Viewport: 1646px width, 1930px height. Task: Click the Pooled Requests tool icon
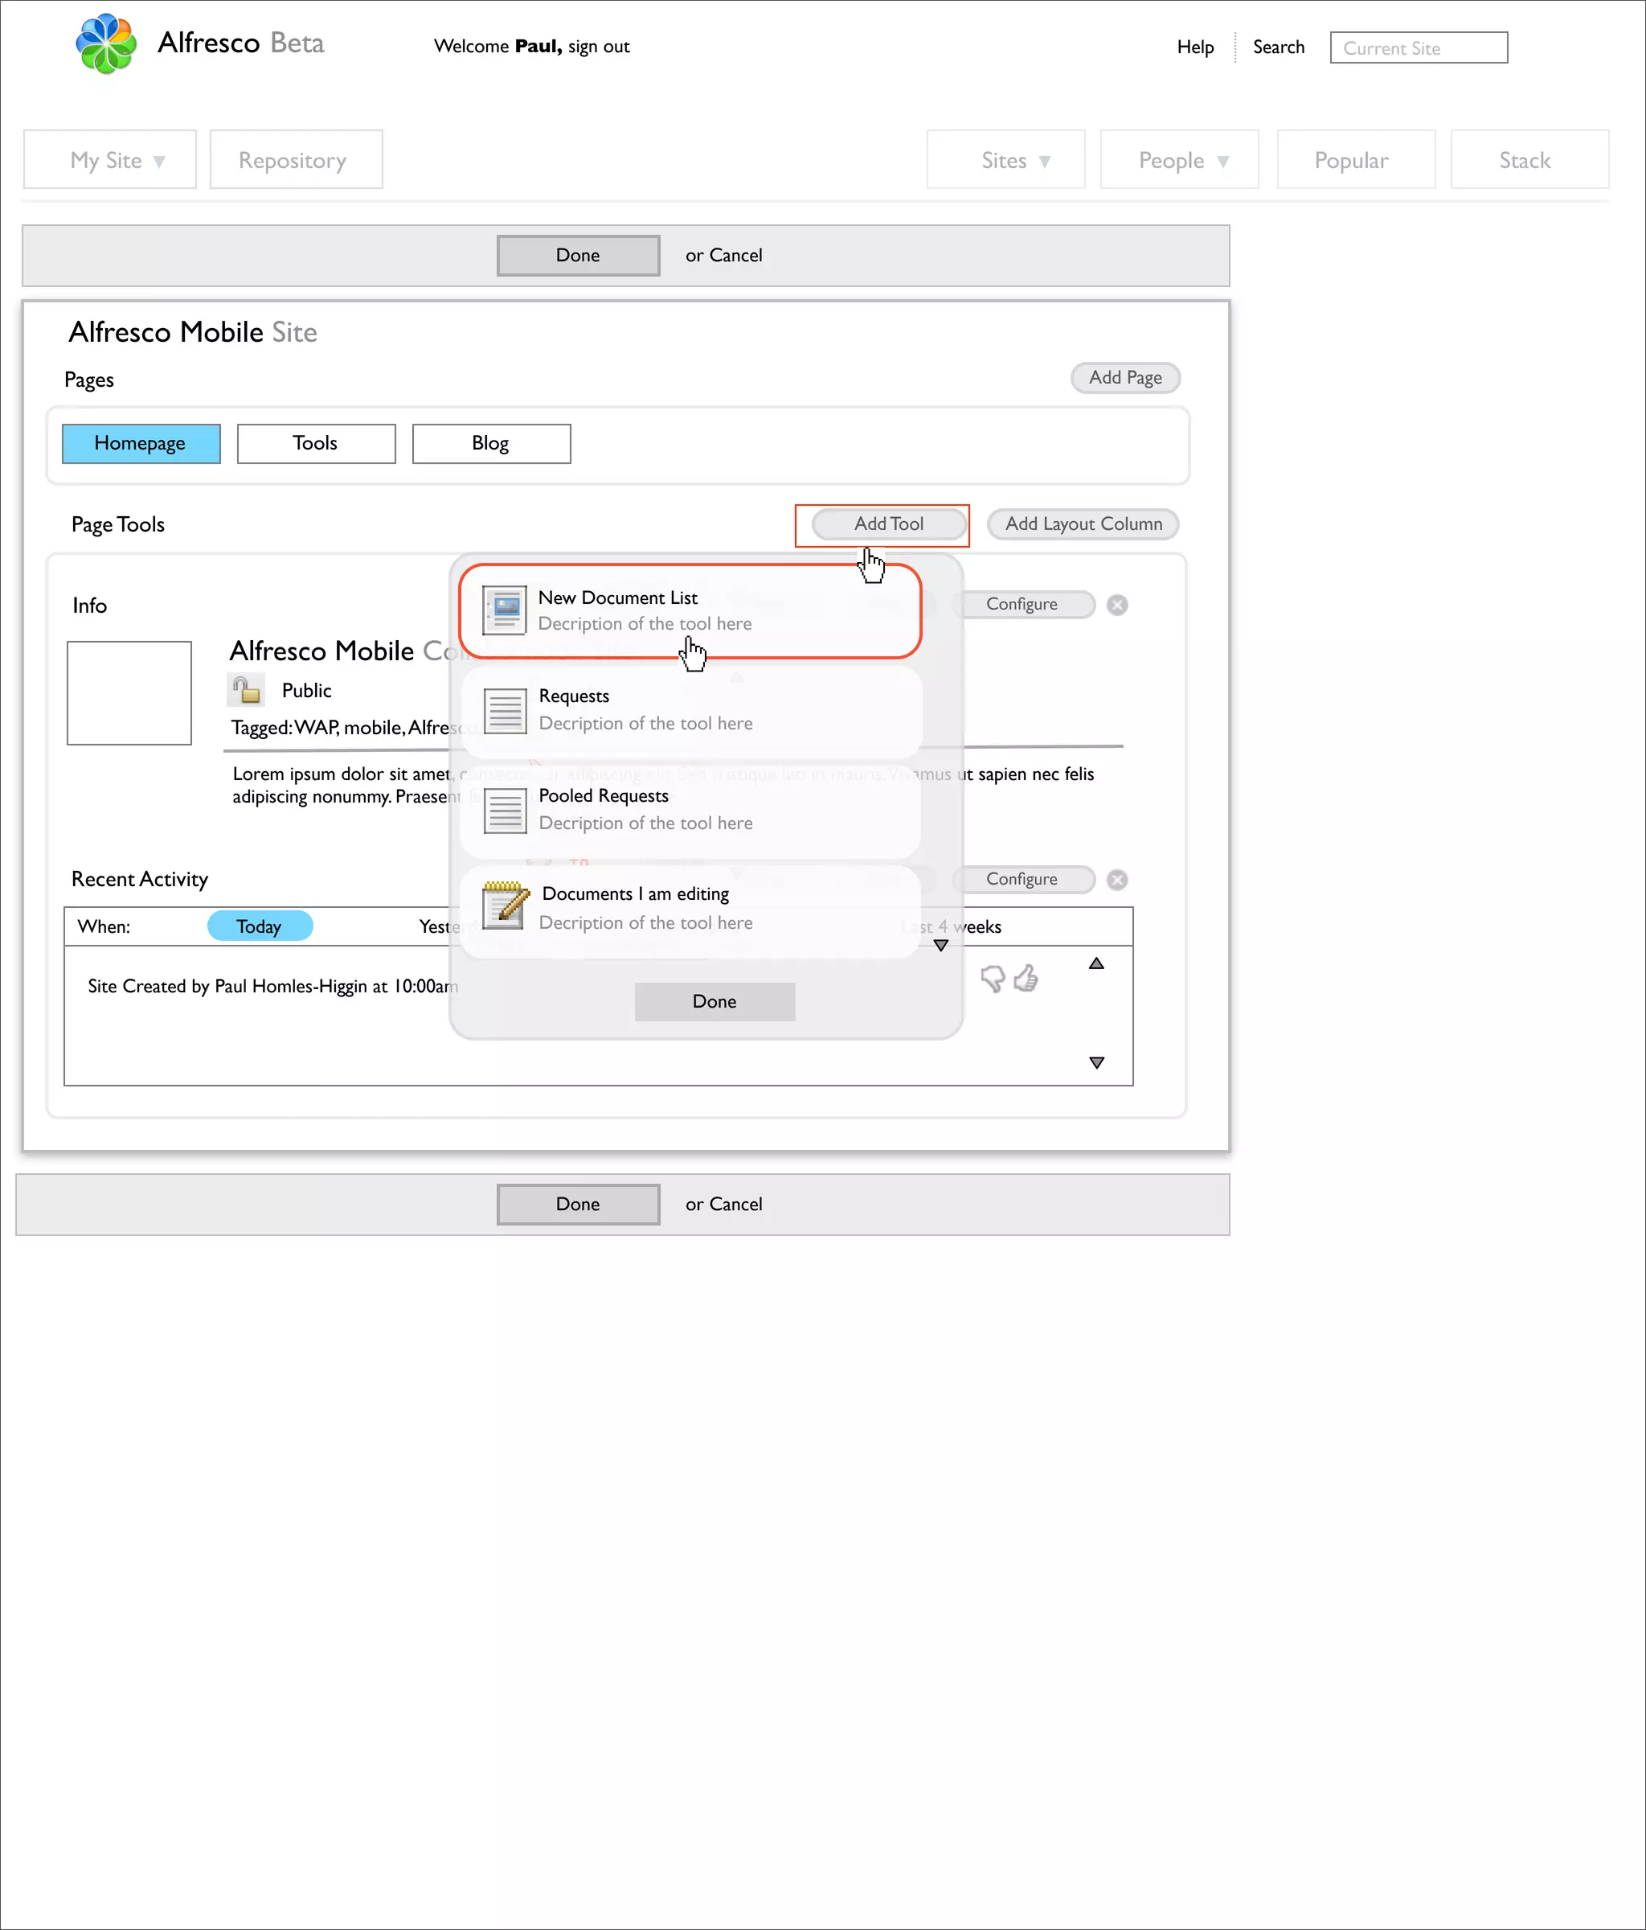point(506,811)
